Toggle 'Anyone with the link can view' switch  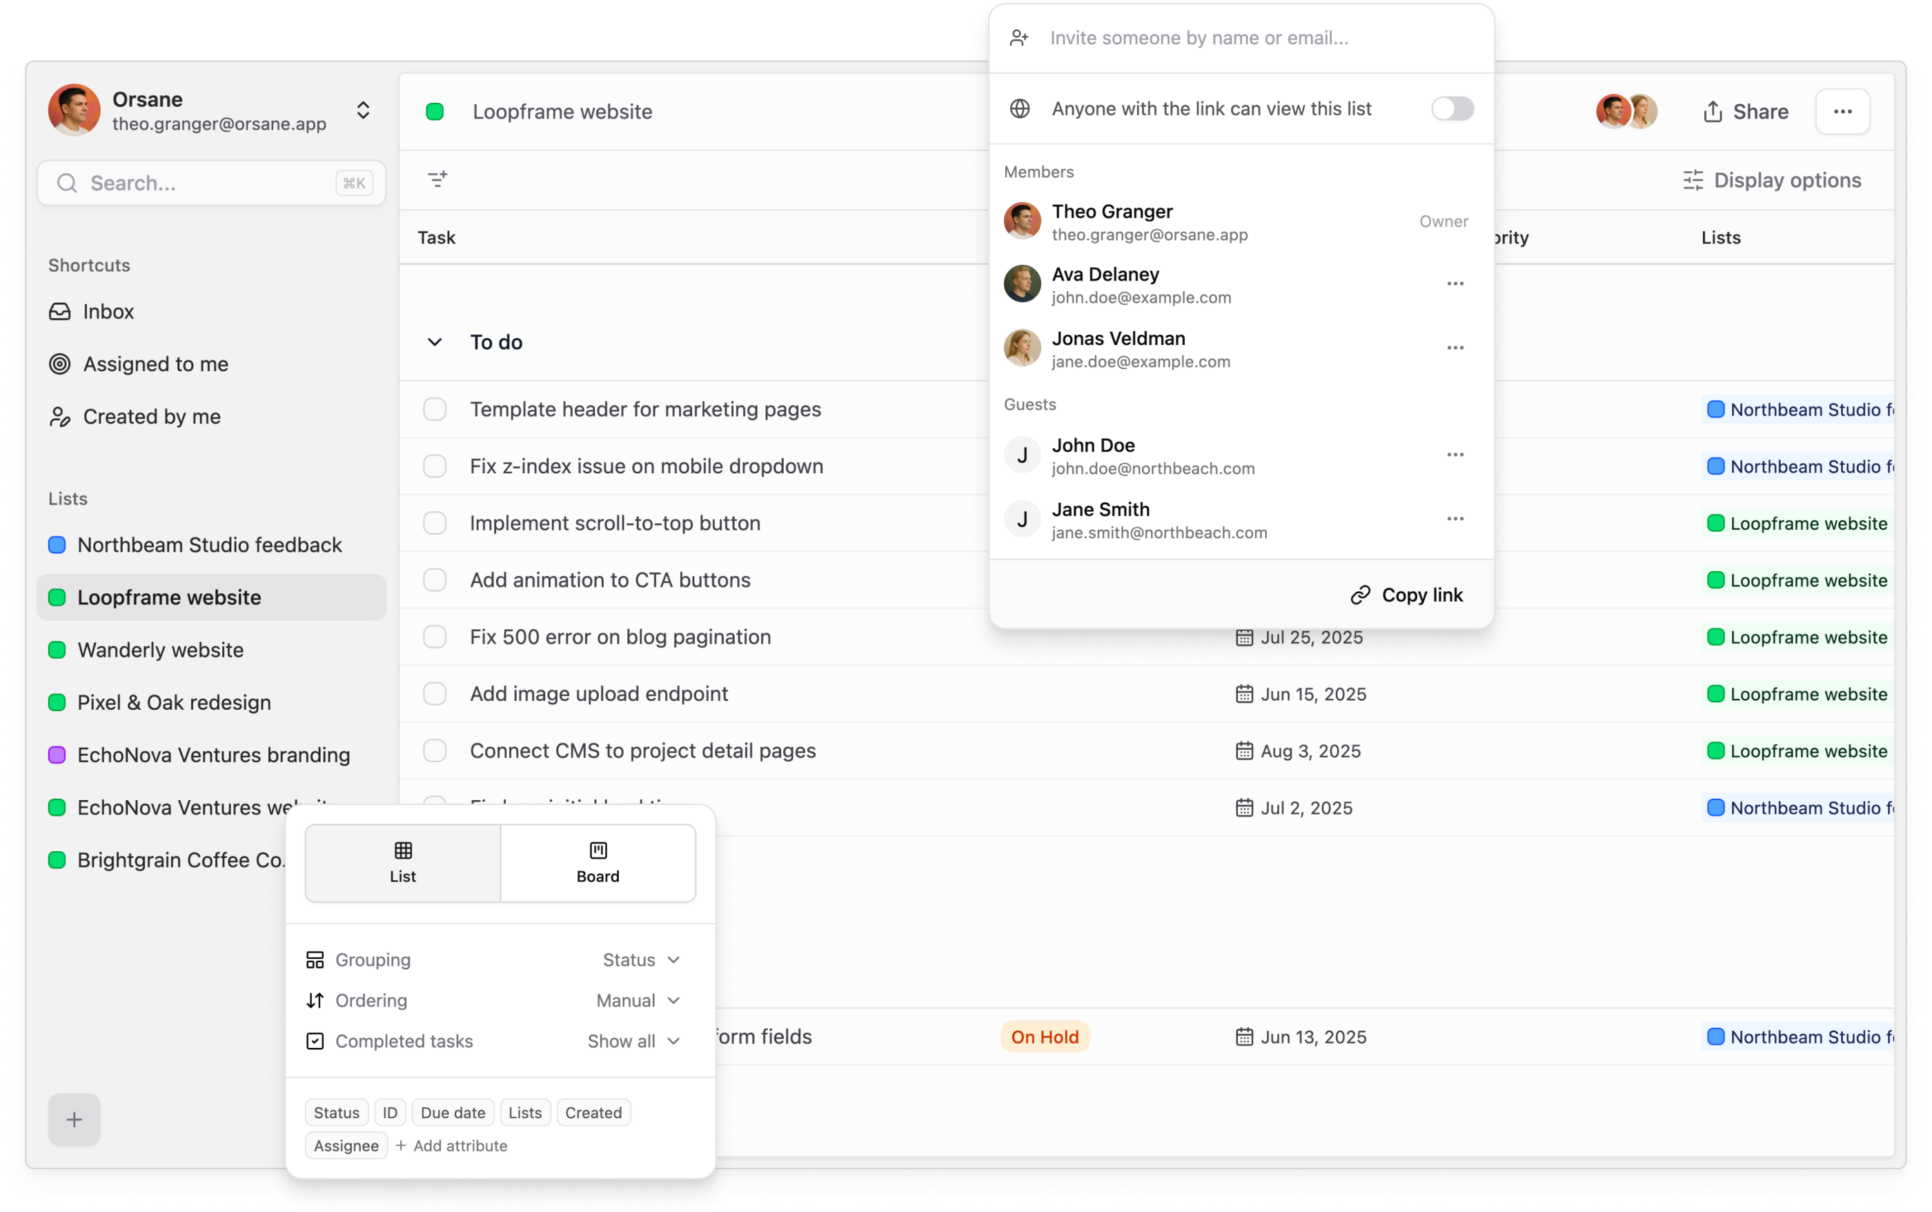point(1452,108)
